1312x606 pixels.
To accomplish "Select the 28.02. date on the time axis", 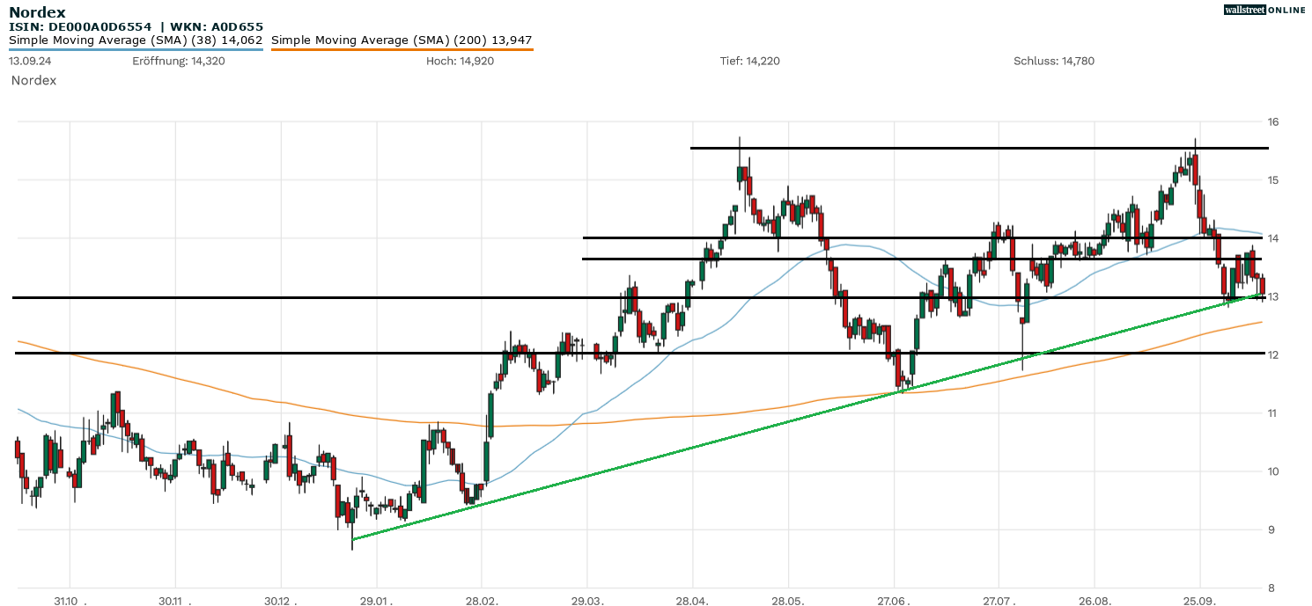I will pyautogui.click(x=482, y=601).
